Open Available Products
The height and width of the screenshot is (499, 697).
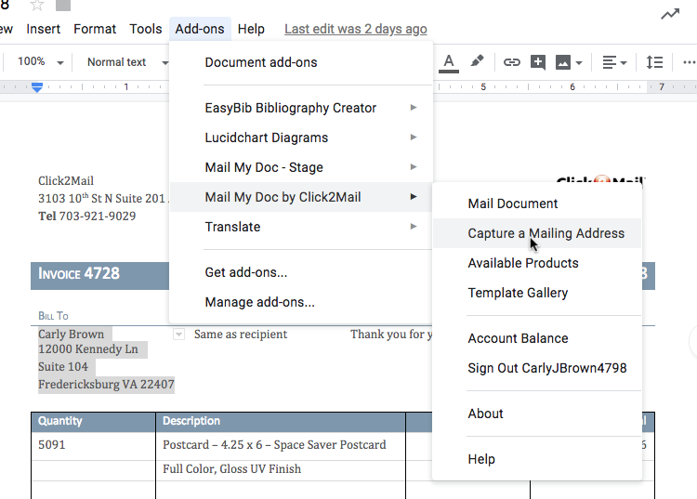click(x=537, y=263)
